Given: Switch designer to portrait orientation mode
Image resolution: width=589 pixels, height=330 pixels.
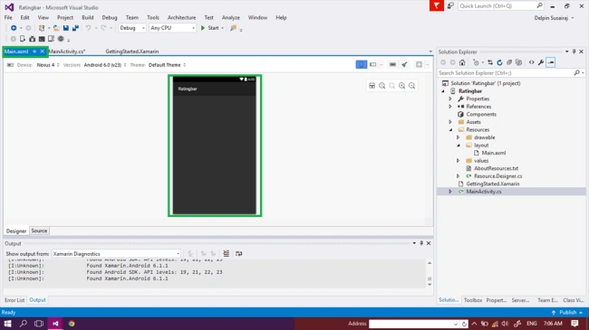Looking at the screenshot, I should (x=361, y=65).
